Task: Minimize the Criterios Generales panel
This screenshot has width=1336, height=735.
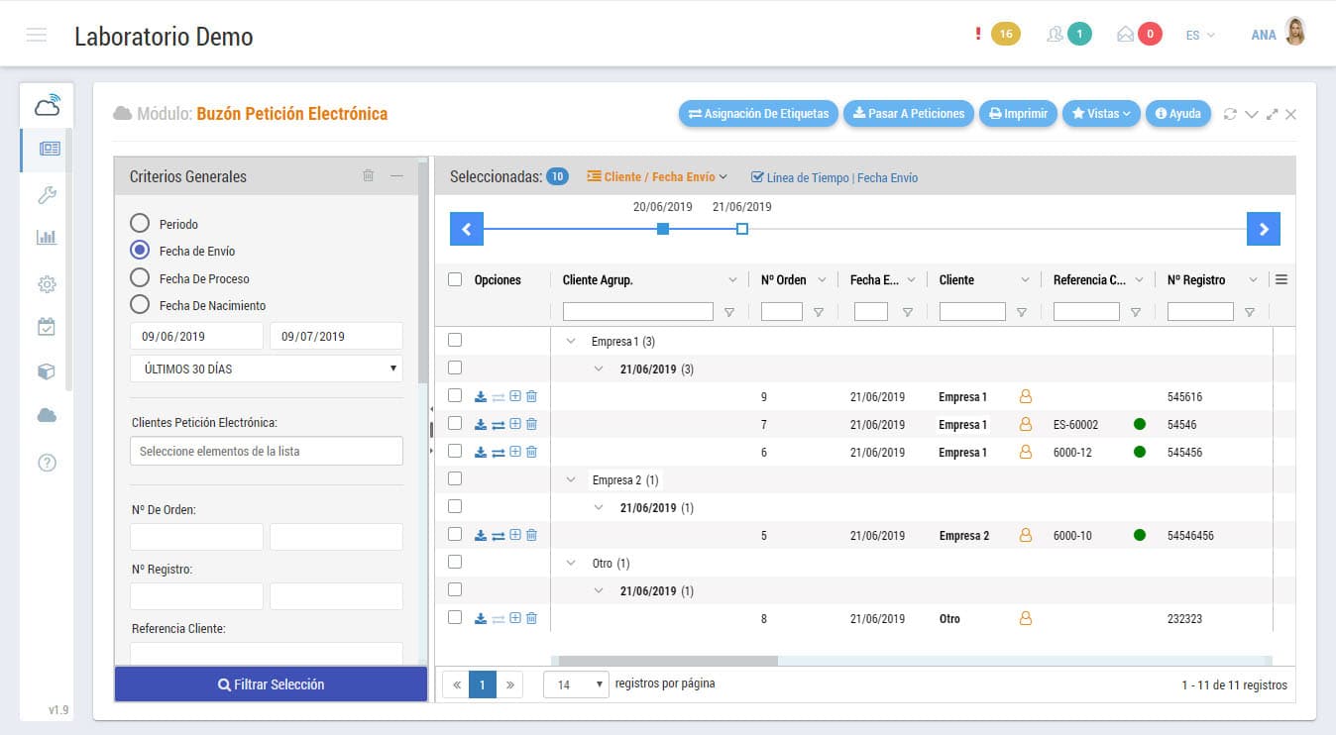Action: point(397,175)
